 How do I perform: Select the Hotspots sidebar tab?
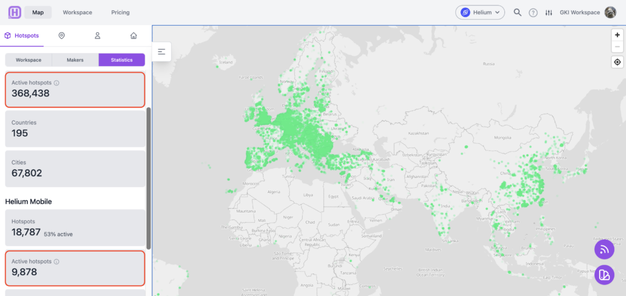(22, 35)
